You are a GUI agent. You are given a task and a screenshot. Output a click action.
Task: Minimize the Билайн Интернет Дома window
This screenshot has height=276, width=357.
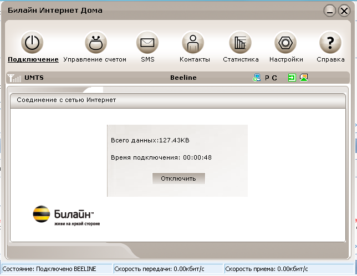click(x=330, y=11)
